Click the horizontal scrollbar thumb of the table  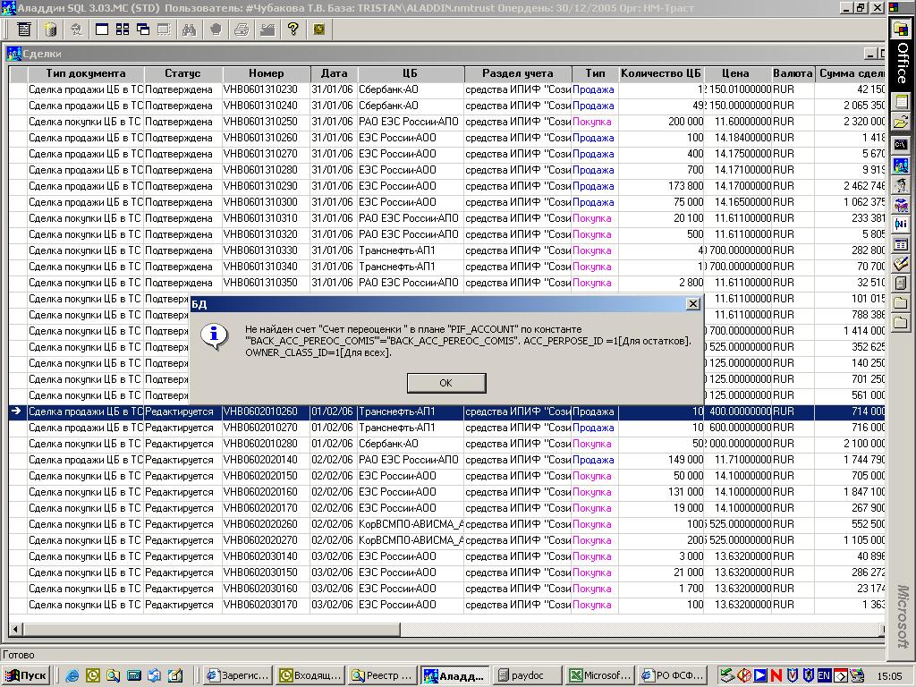click(x=212, y=629)
